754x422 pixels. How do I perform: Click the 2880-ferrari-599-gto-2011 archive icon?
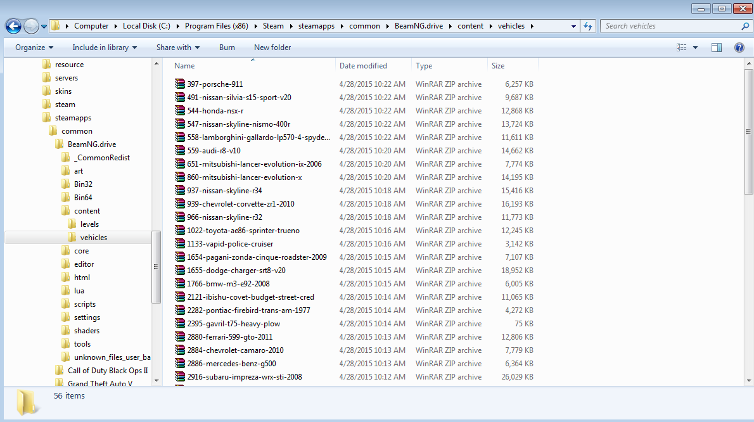tap(180, 337)
